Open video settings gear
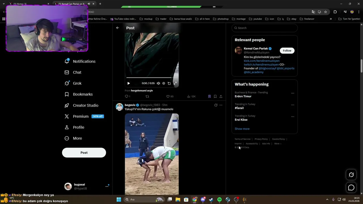The height and width of the screenshot is (204, 363). coord(164,83)
